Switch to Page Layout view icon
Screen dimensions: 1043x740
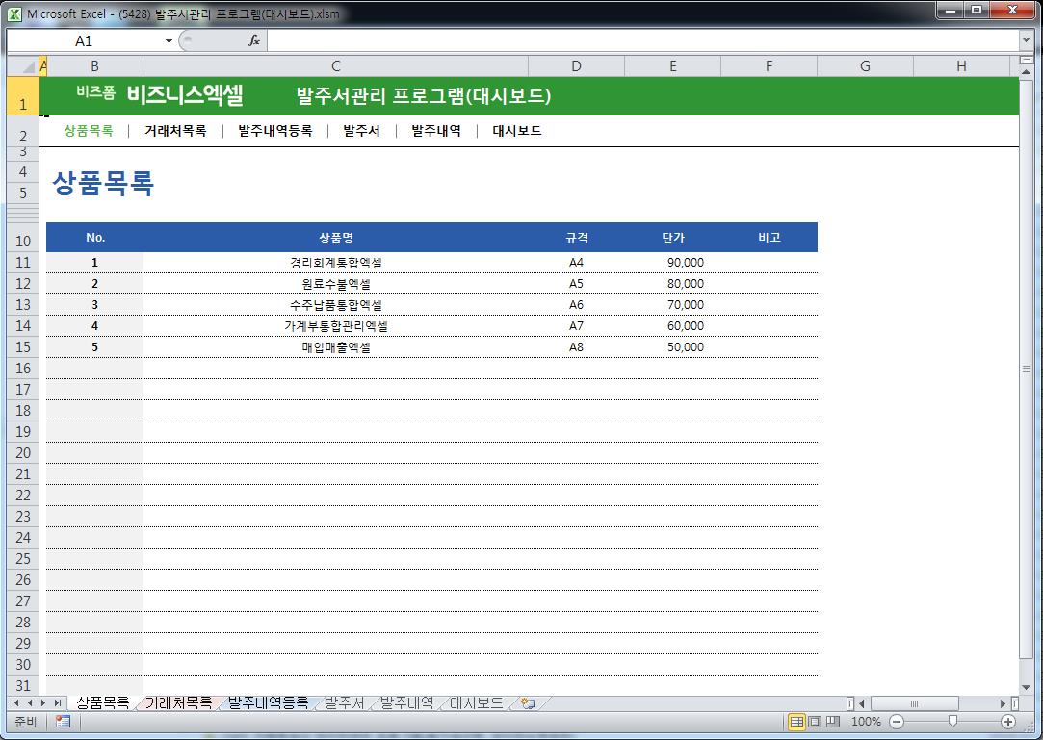815,722
